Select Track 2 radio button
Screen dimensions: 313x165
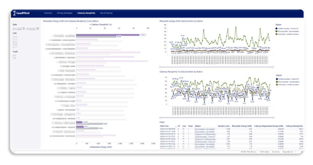pos(14,58)
